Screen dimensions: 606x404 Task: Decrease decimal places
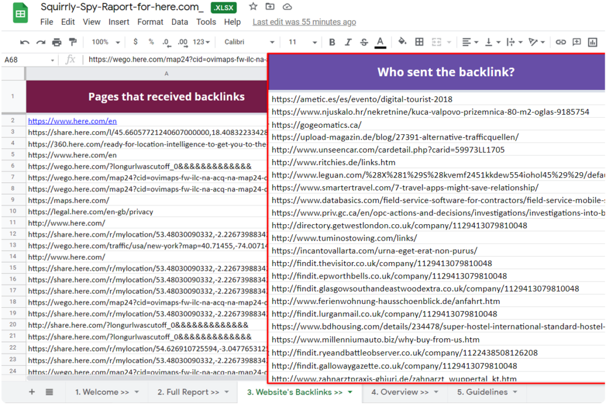[166, 42]
